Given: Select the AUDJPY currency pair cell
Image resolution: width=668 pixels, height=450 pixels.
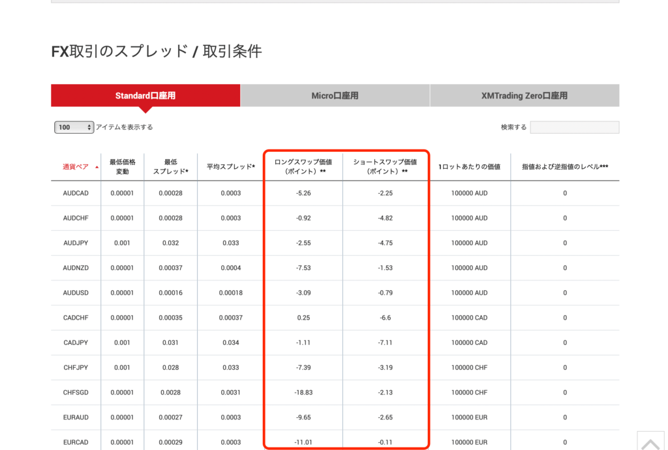Looking at the screenshot, I should (76, 243).
